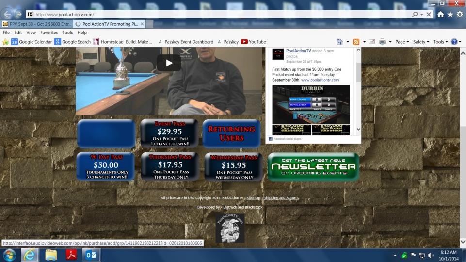Expand the Safety dropdown menu
Screen dimensions: 466x262
point(421,42)
